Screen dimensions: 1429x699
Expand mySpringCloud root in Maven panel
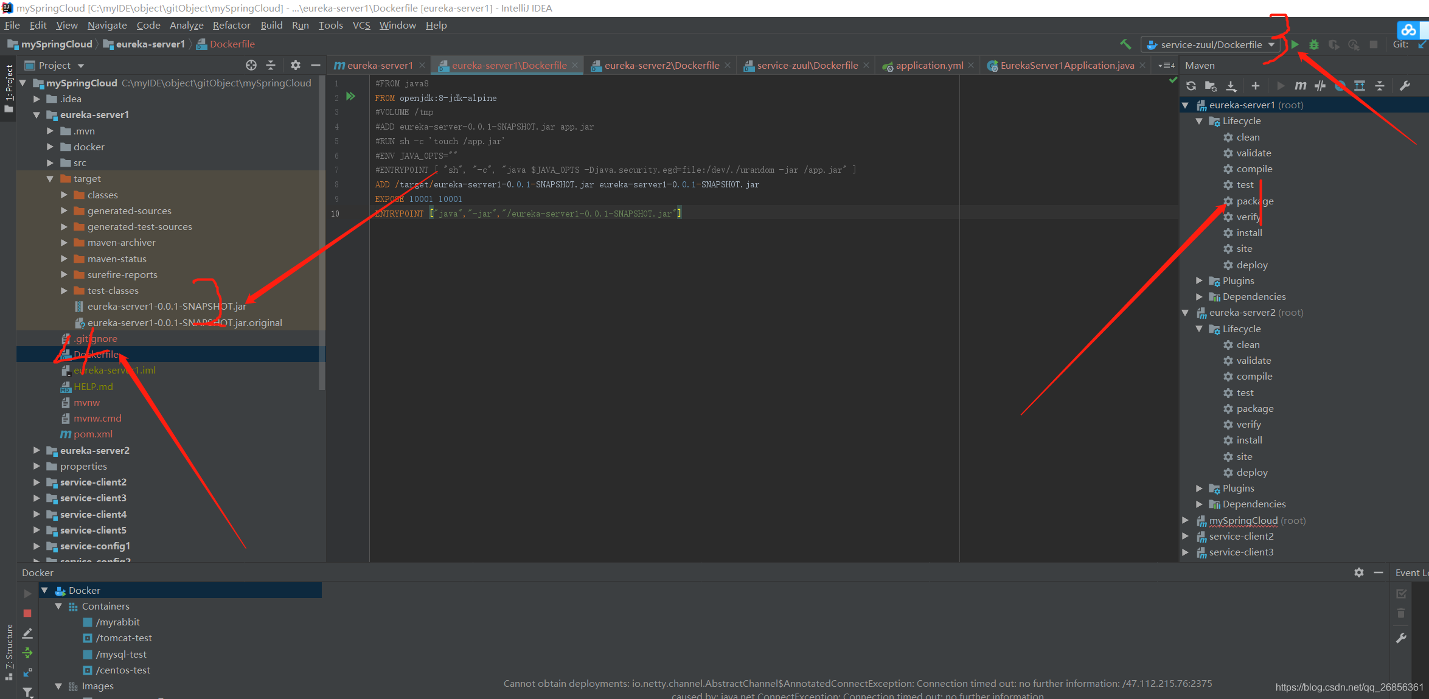click(x=1185, y=520)
